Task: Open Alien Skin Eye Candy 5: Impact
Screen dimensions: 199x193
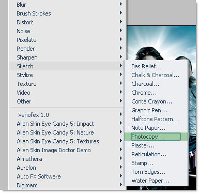Action: [66, 124]
